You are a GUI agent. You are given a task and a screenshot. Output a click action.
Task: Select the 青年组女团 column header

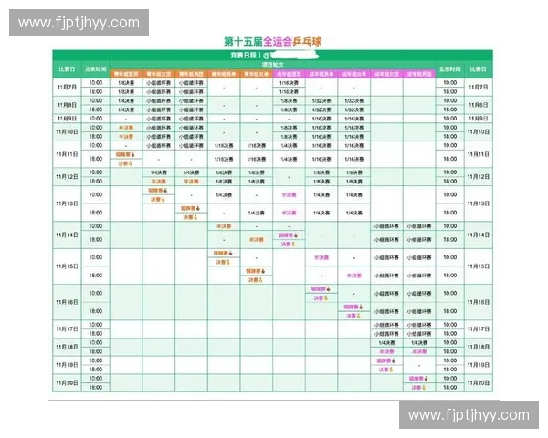159,74
